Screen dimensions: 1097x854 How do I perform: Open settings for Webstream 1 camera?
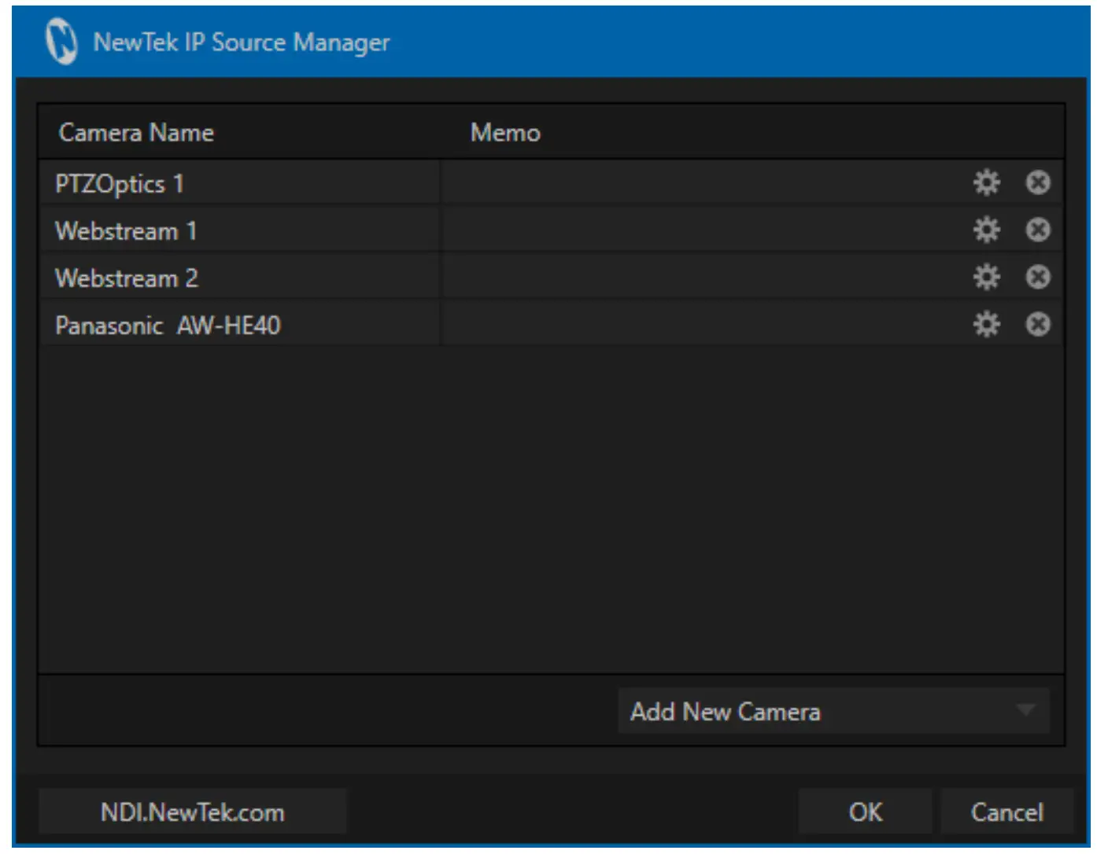[x=986, y=230]
